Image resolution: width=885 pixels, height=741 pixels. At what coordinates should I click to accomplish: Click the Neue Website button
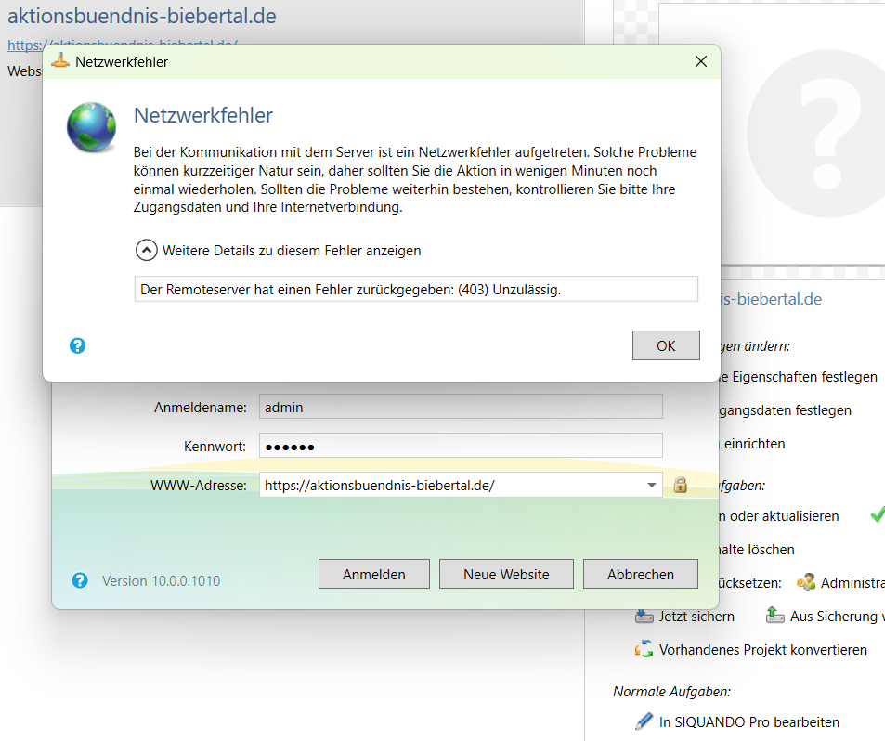(x=506, y=574)
